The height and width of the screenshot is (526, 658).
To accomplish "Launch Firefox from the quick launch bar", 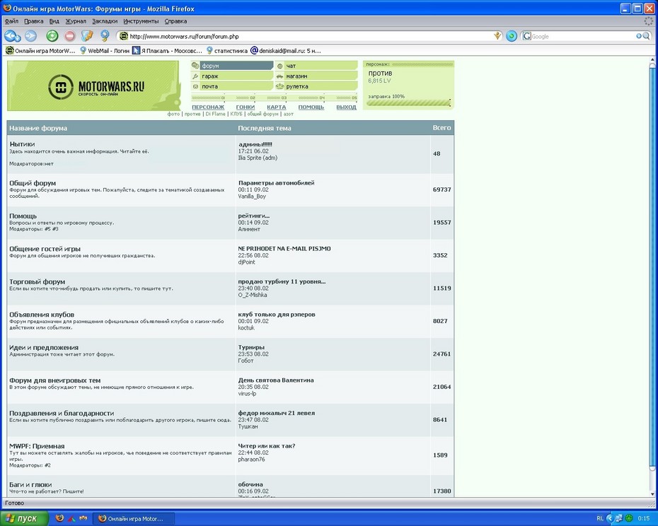I will (59, 518).
